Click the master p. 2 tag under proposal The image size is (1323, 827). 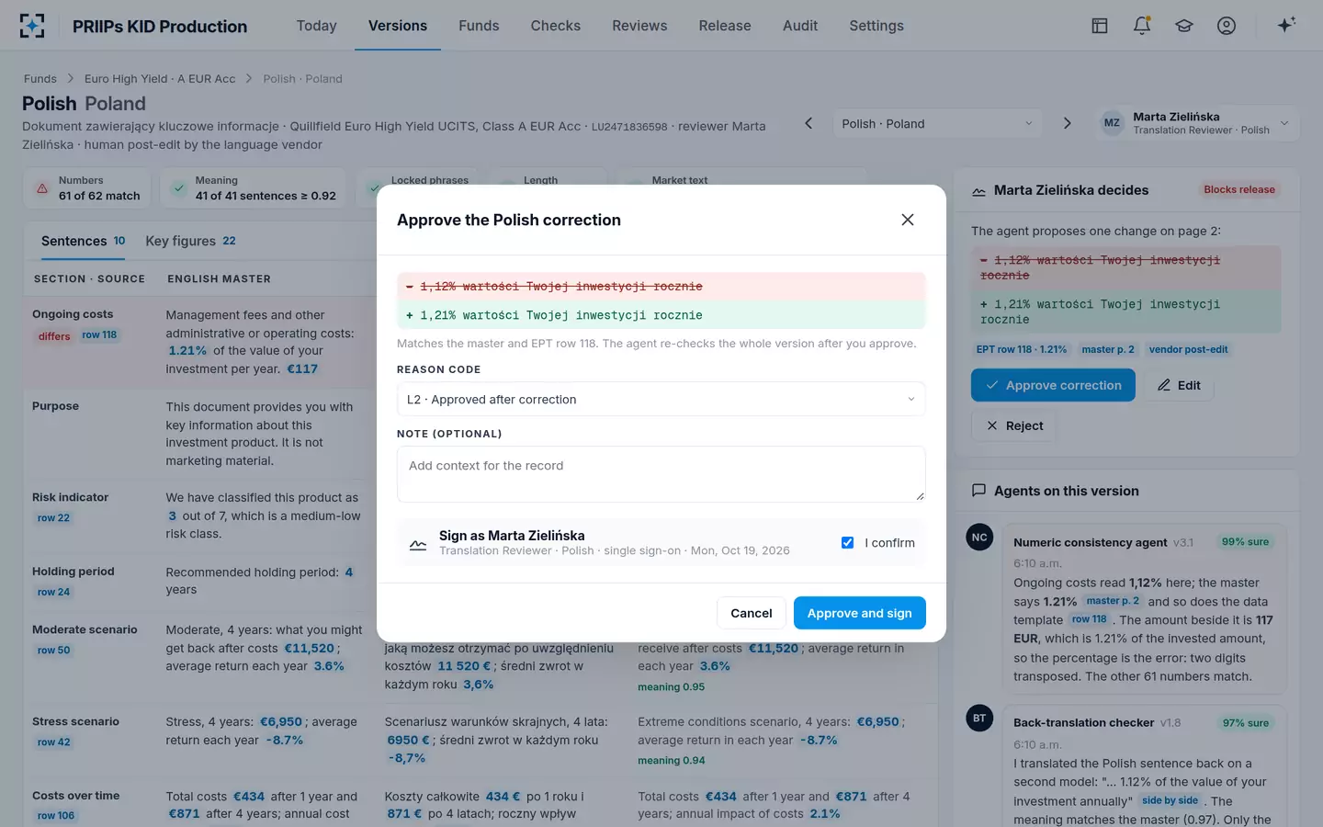click(x=1108, y=349)
